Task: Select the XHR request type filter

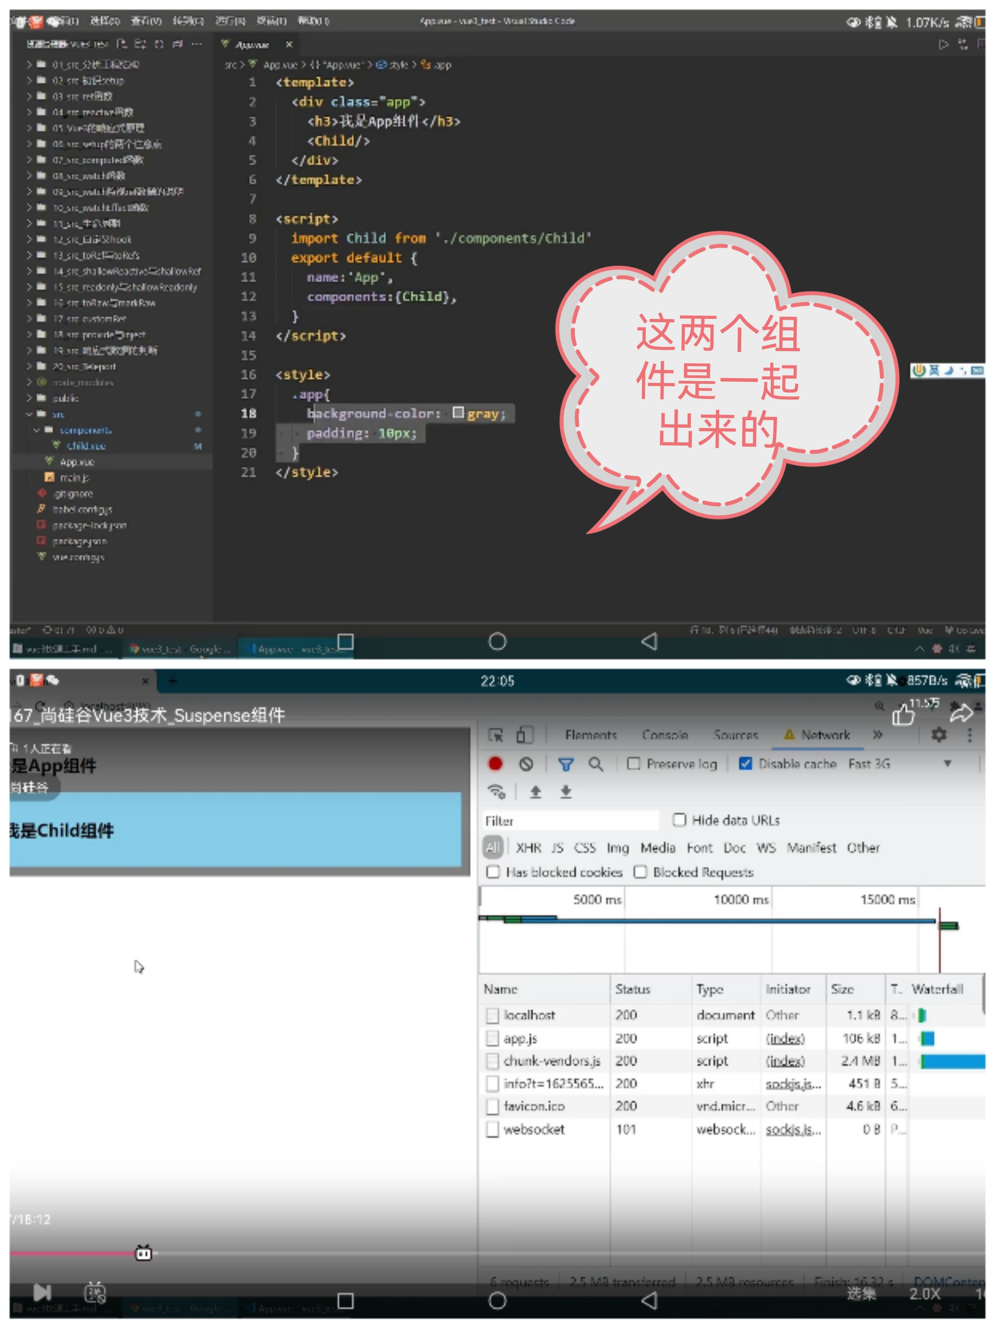Action: [x=528, y=848]
